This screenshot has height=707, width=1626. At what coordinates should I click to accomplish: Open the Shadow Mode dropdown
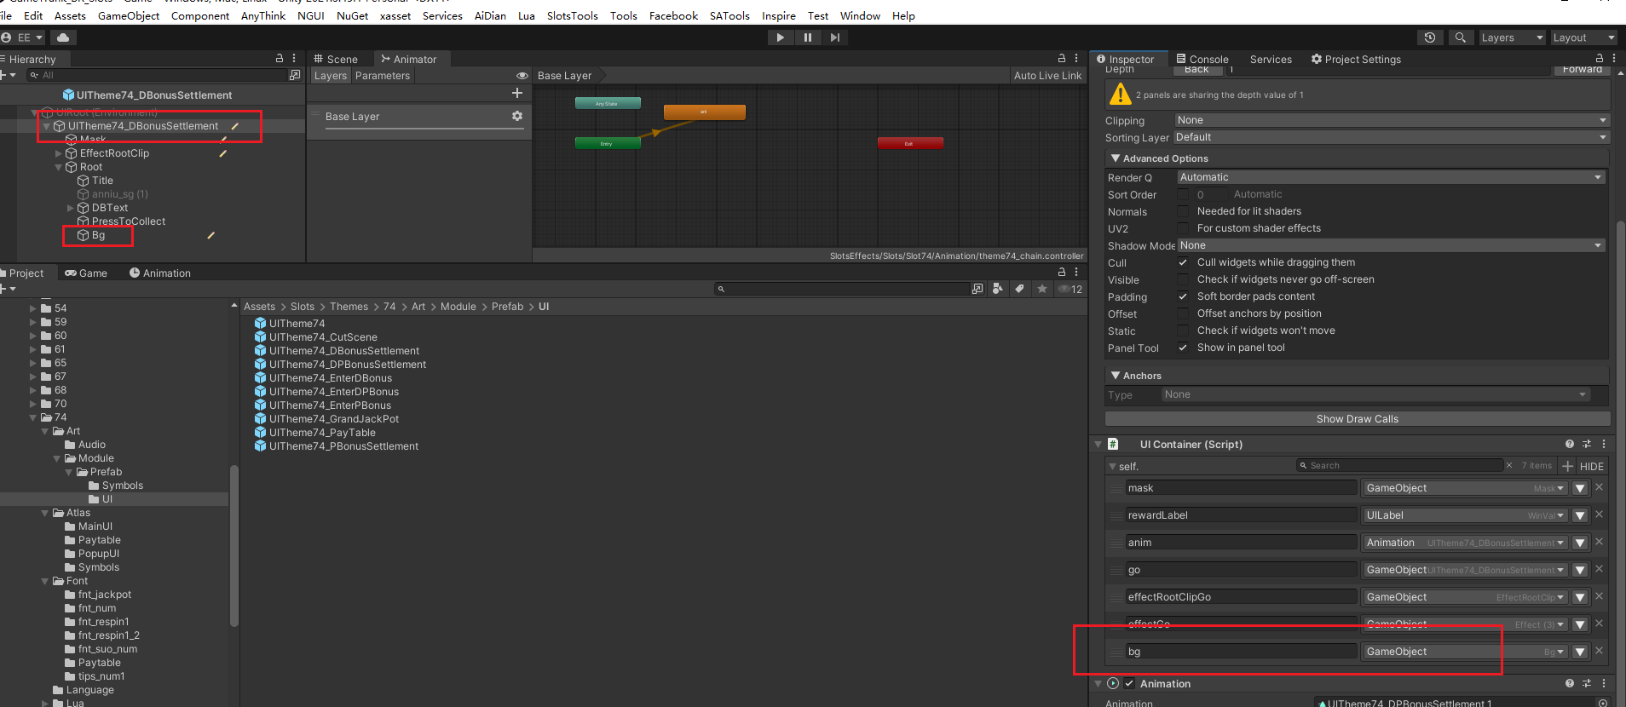click(x=1390, y=245)
